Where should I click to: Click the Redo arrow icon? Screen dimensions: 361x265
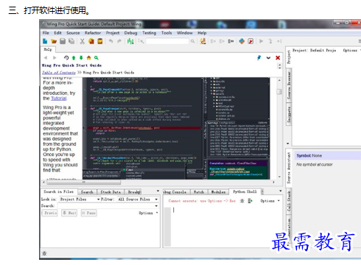[x=119, y=41]
